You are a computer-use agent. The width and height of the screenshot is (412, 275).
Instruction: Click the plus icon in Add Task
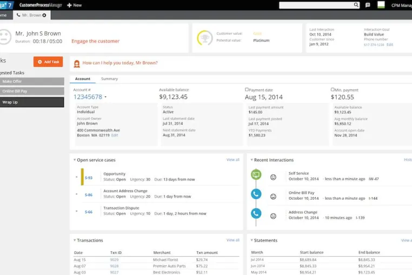click(40, 62)
